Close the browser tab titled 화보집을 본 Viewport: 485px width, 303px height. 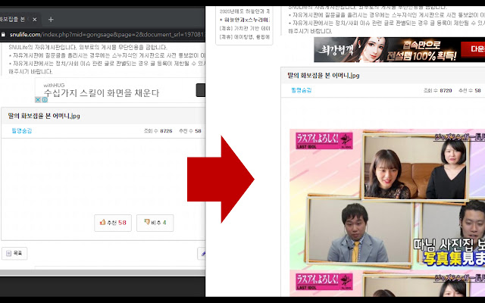tap(35, 20)
